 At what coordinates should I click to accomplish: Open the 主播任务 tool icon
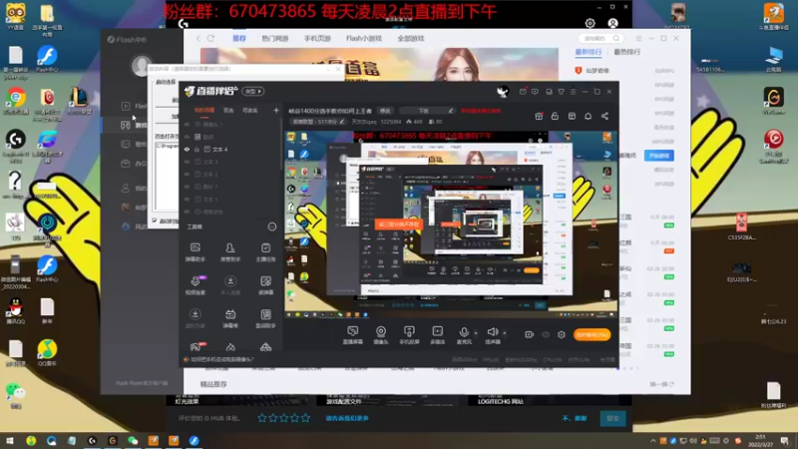click(x=265, y=252)
